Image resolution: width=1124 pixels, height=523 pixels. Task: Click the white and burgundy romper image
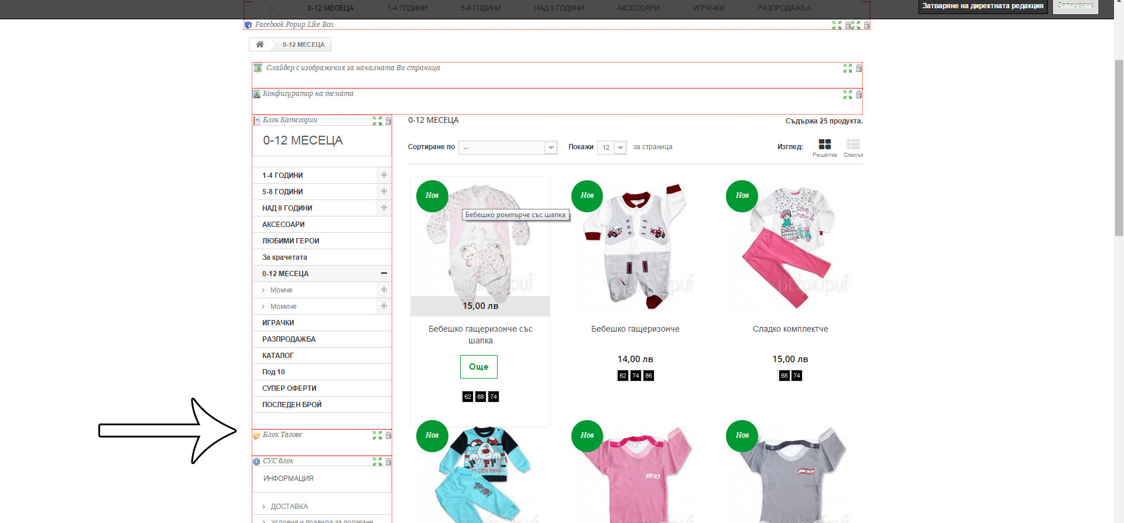[x=635, y=246]
